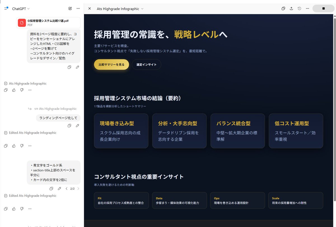The image size is (336, 227).
Task: Open the canvas version history icon
Action: click(x=299, y=8)
